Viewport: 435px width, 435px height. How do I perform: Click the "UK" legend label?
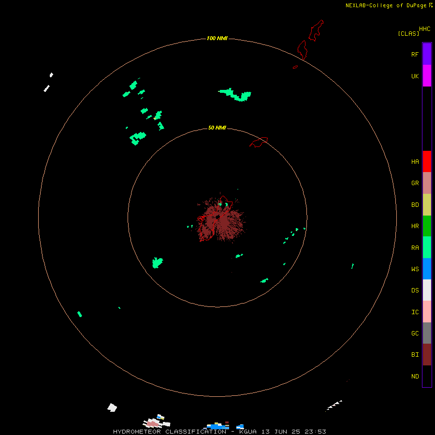[415, 76]
